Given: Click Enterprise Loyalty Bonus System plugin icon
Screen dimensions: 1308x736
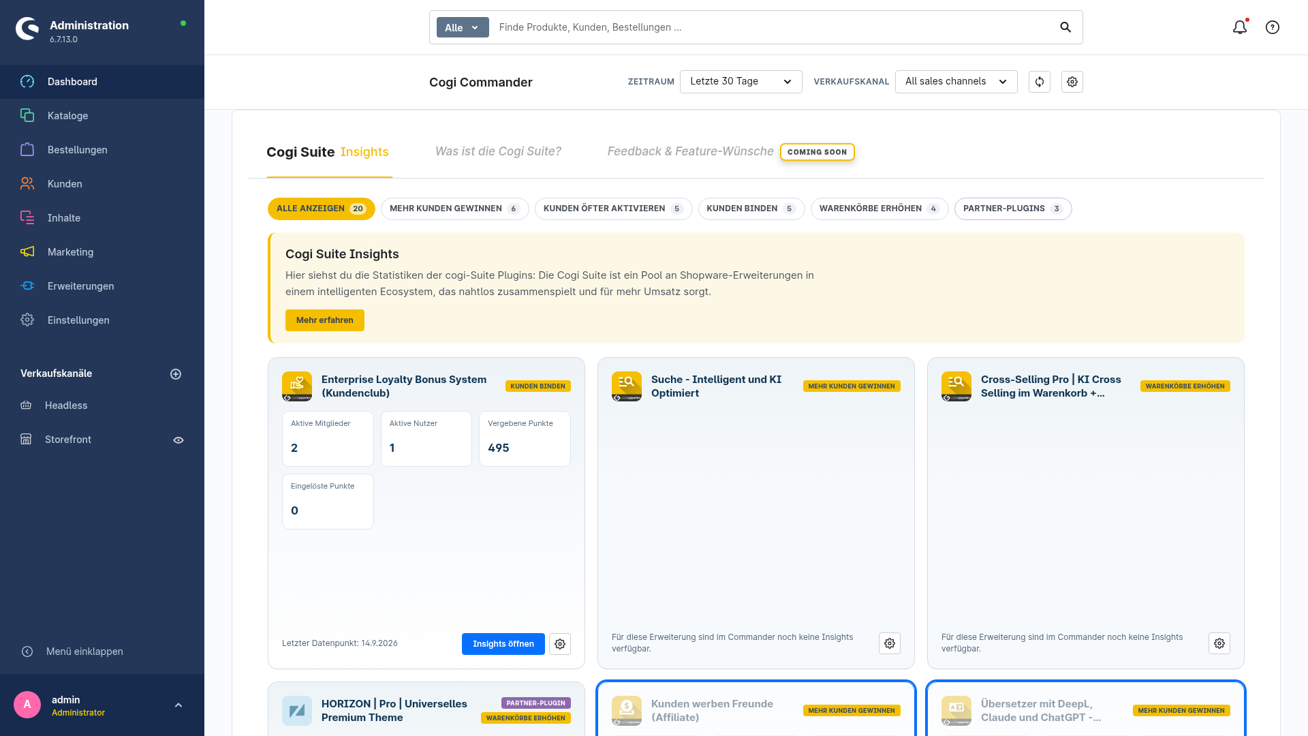Looking at the screenshot, I should point(297,386).
